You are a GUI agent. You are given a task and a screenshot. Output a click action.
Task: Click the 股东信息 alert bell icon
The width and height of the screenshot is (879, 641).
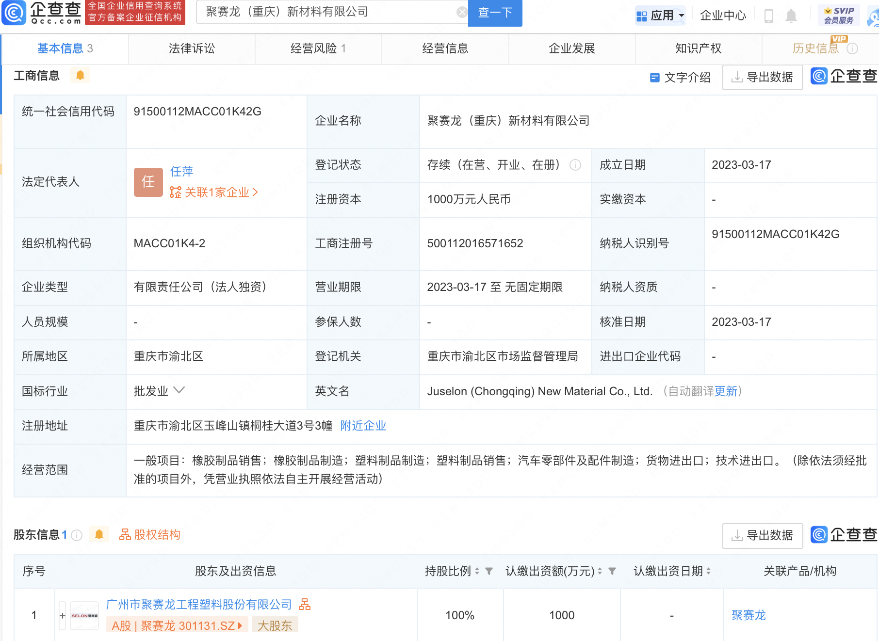pyautogui.click(x=99, y=534)
